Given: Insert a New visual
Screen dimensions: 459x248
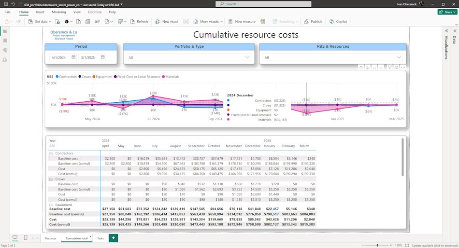Looking at the screenshot, I should 167,22.
